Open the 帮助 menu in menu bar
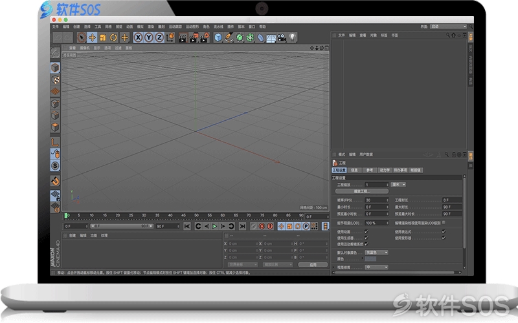Image resolution: width=518 pixels, height=323 pixels. [262, 26]
